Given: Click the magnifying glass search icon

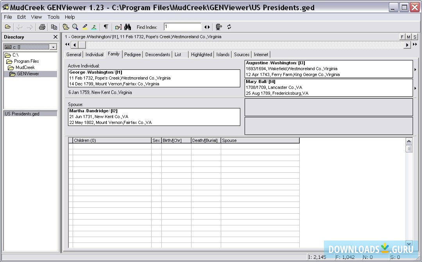Looking at the screenshot, I should [75, 27].
